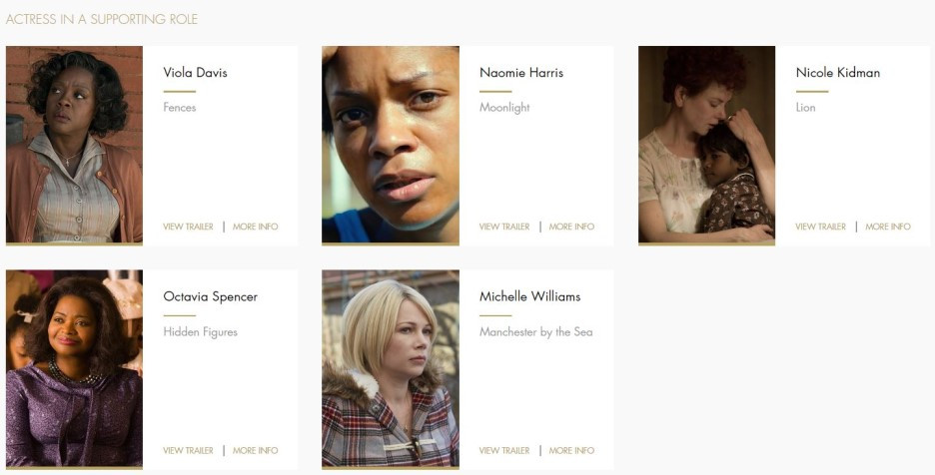
Task: View trailer for Moonlight
Action: coord(504,227)
